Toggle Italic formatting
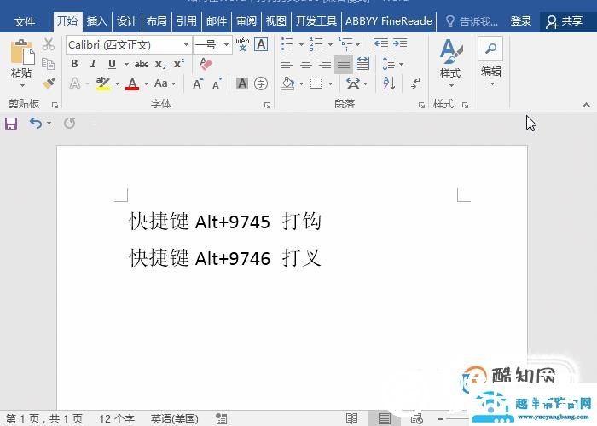The height and width of the screenshot is (426, 597). [x=93, y=64]
